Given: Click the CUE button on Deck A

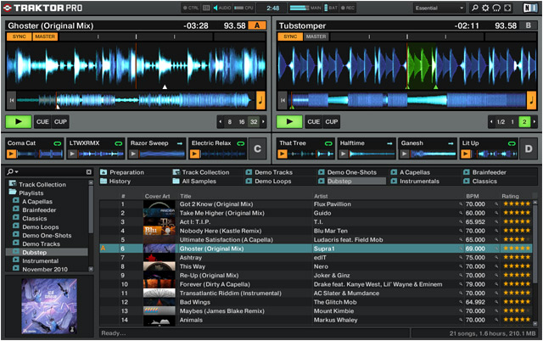Looking at the screenshot, I should [x=41, y=121].
